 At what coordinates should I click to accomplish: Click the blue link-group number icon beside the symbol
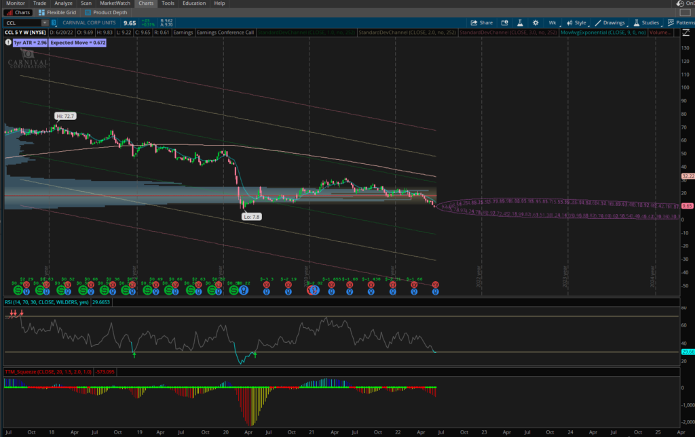[x=54, y=22]
